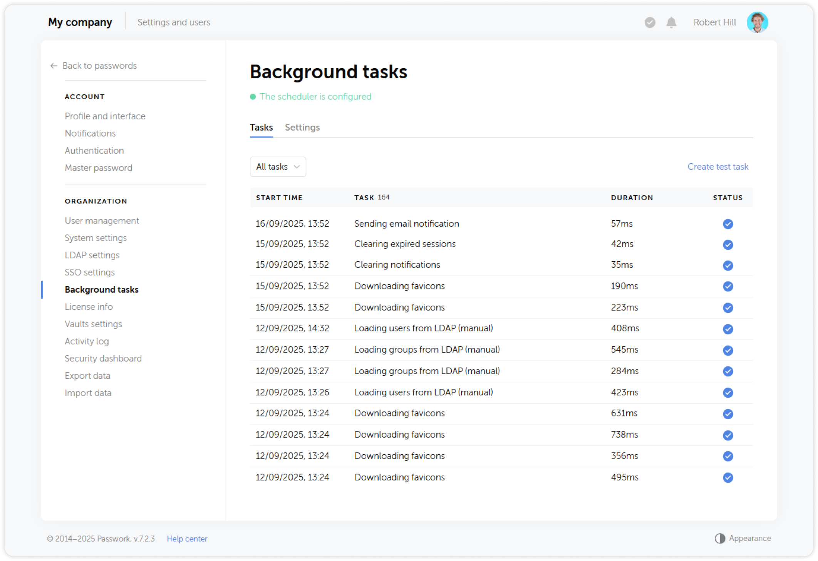Viewport: 818px width, 561px height.
Task: Switch to the Settings tab
Action: [302, 127]
